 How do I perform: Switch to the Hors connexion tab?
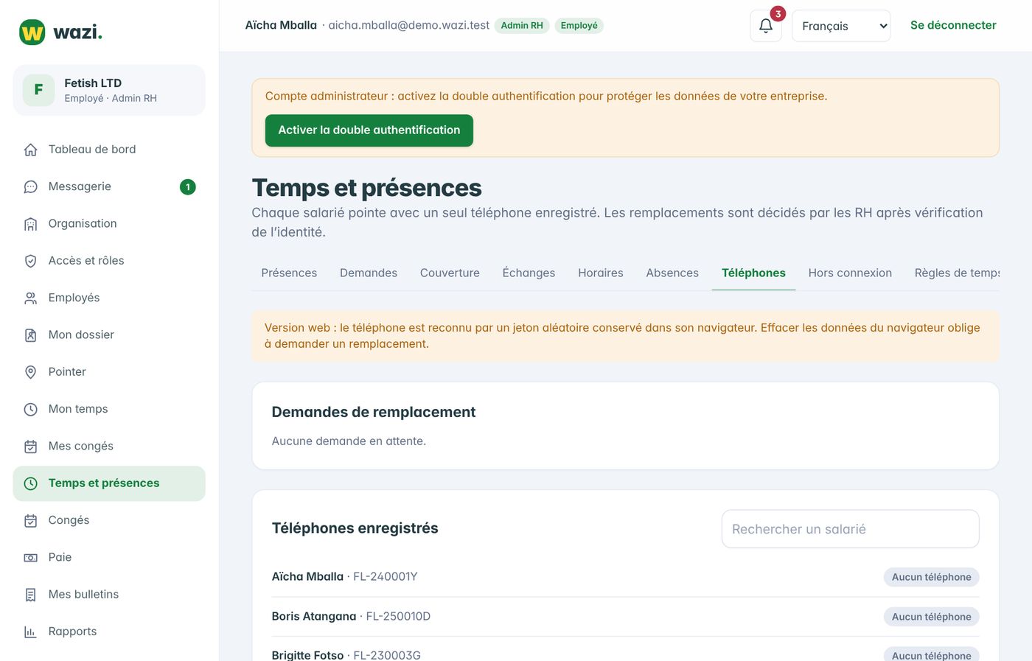coord(850,273)
